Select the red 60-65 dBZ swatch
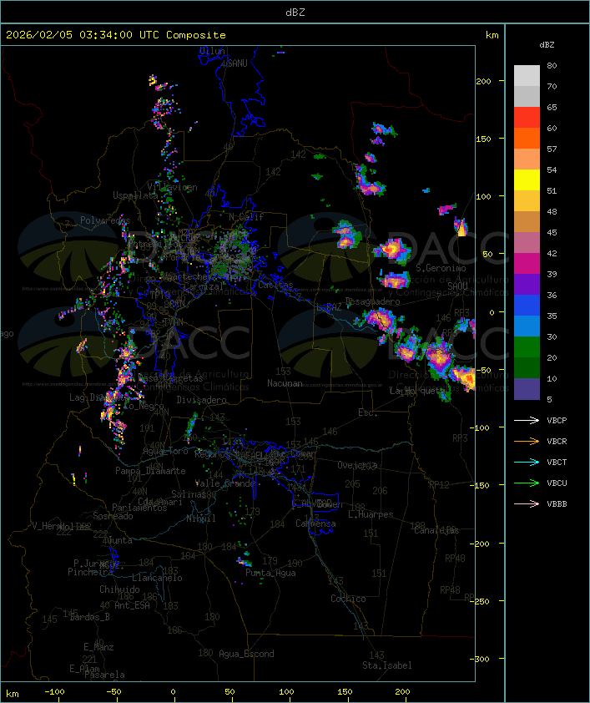 [x=527, y=118]
